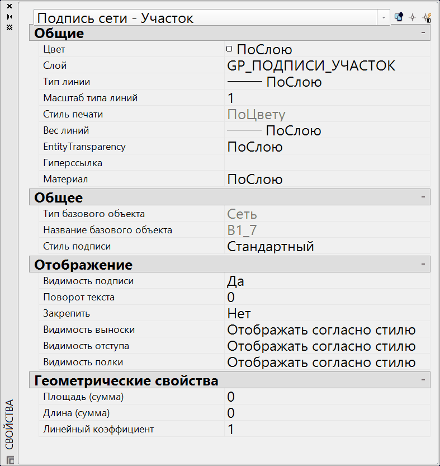Image resolution: width=440 pixels, height=466 pixels.
Task: Collapse the Отображение section
Action: (423, 264)
